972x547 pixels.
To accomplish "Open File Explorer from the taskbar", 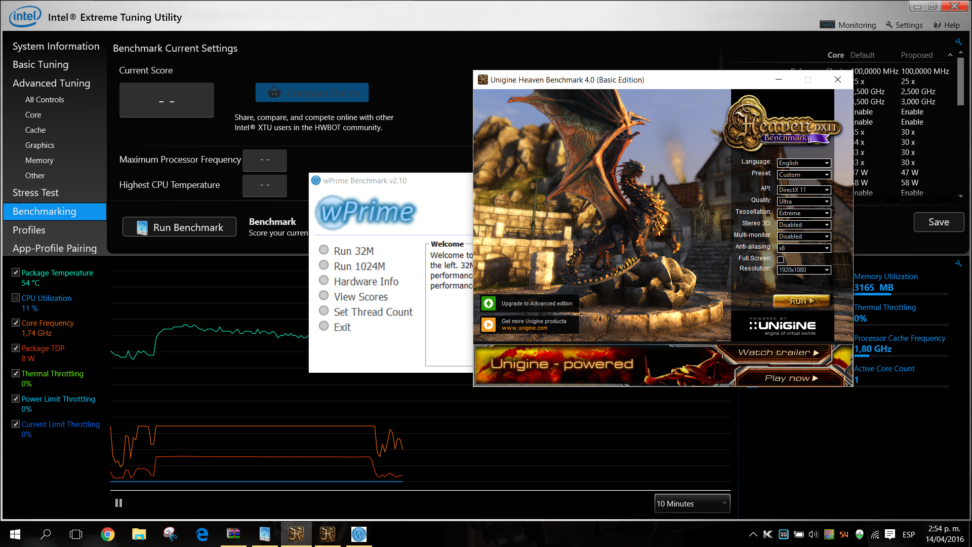I will [x=139, y=534].
